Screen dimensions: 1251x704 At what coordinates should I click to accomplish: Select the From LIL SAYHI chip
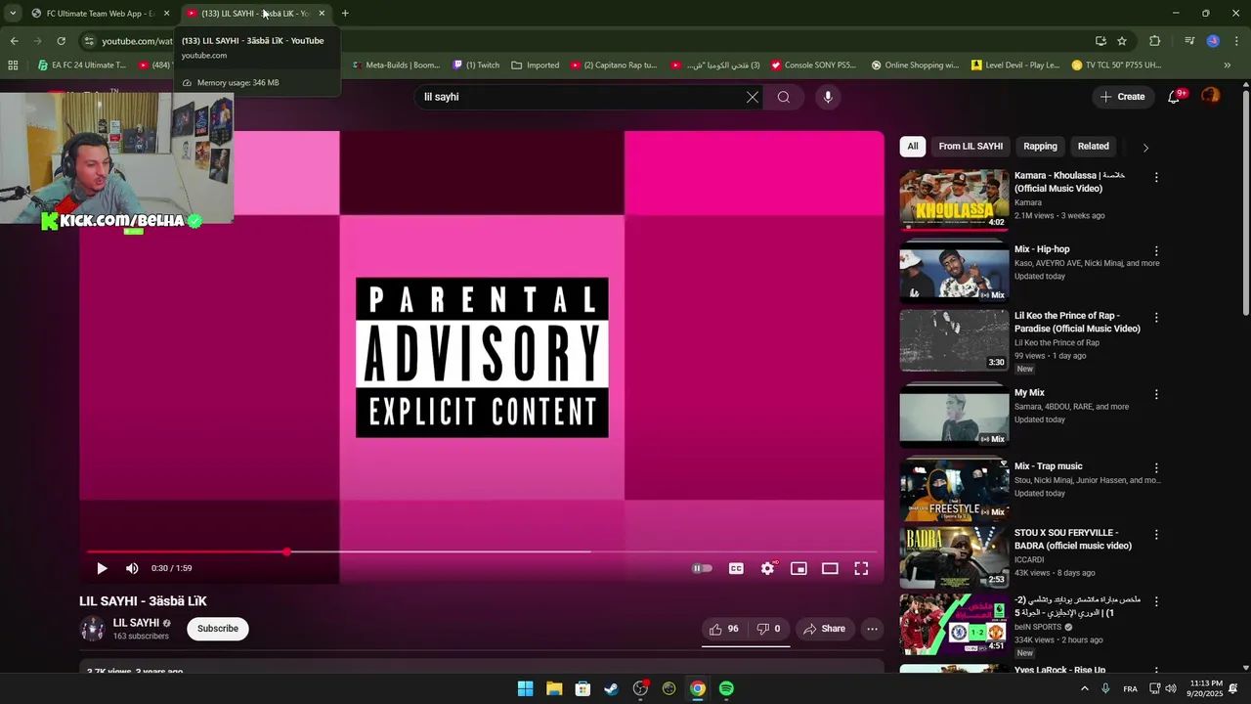(971, 147)
